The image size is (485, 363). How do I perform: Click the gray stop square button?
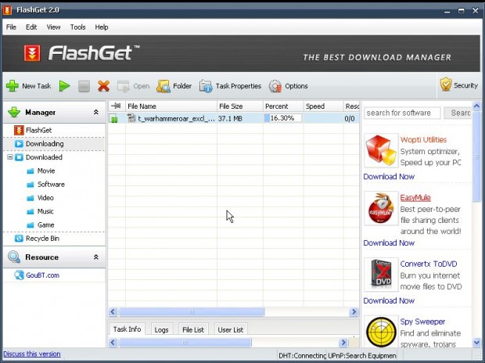pos(84,86)
